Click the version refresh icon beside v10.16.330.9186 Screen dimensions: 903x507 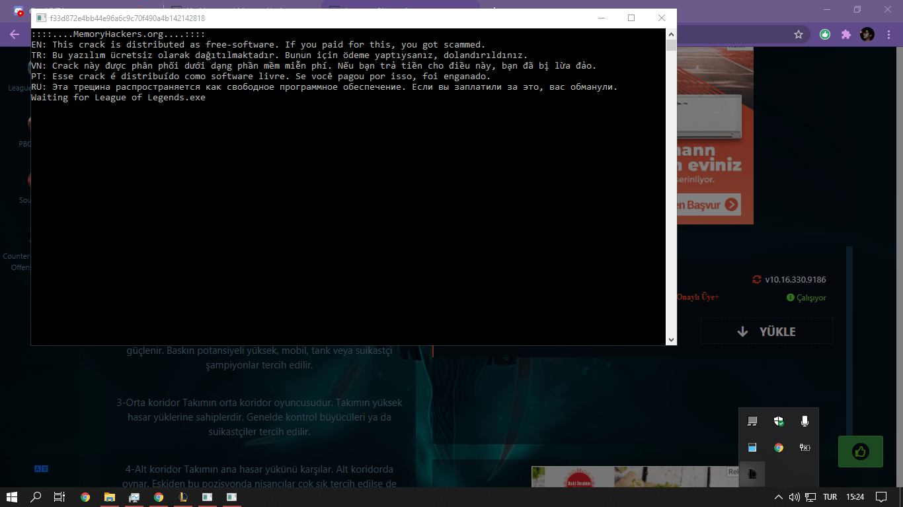[x=757, y=279]
